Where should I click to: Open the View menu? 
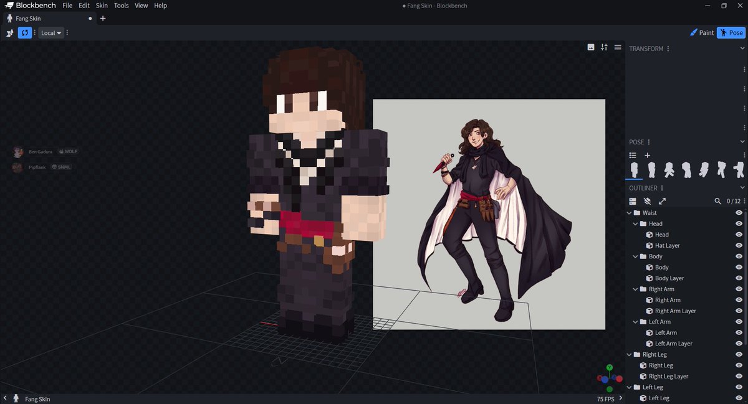click(x=141, y=6)
